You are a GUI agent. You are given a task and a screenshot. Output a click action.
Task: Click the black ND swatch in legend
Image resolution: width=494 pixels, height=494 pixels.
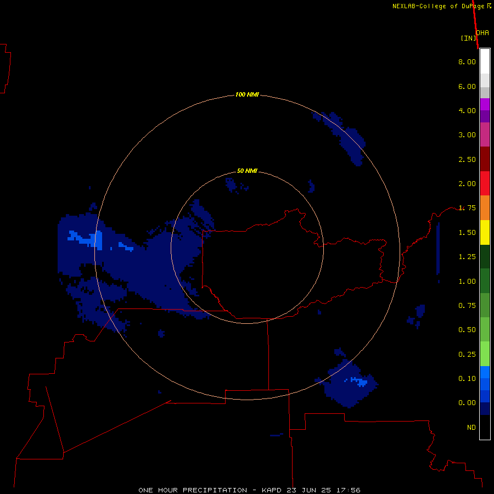click(x=485, y=427)
